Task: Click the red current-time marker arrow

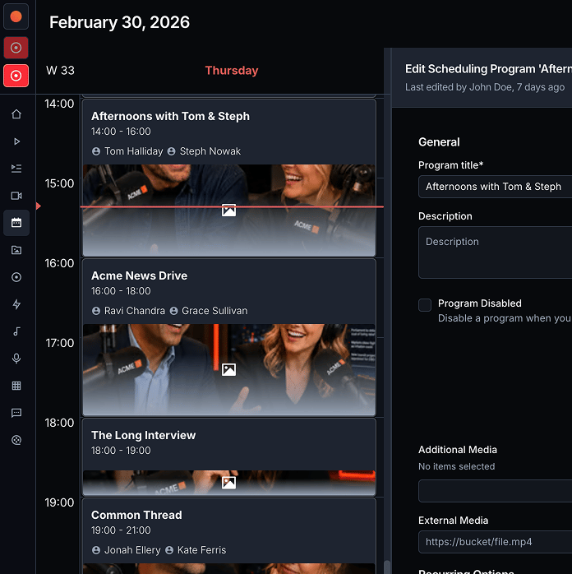Action: (x=39, y=206)
